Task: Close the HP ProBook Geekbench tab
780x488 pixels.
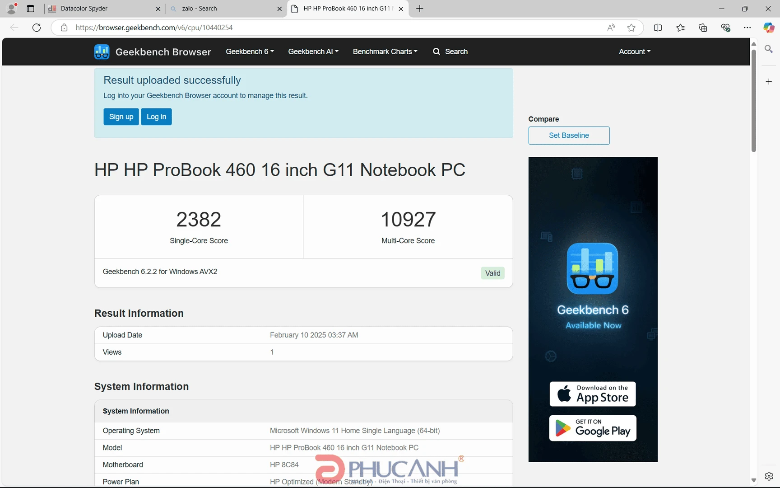Action: 401,9
